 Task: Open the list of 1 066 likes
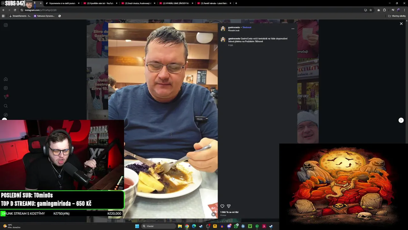pos(229,212)
